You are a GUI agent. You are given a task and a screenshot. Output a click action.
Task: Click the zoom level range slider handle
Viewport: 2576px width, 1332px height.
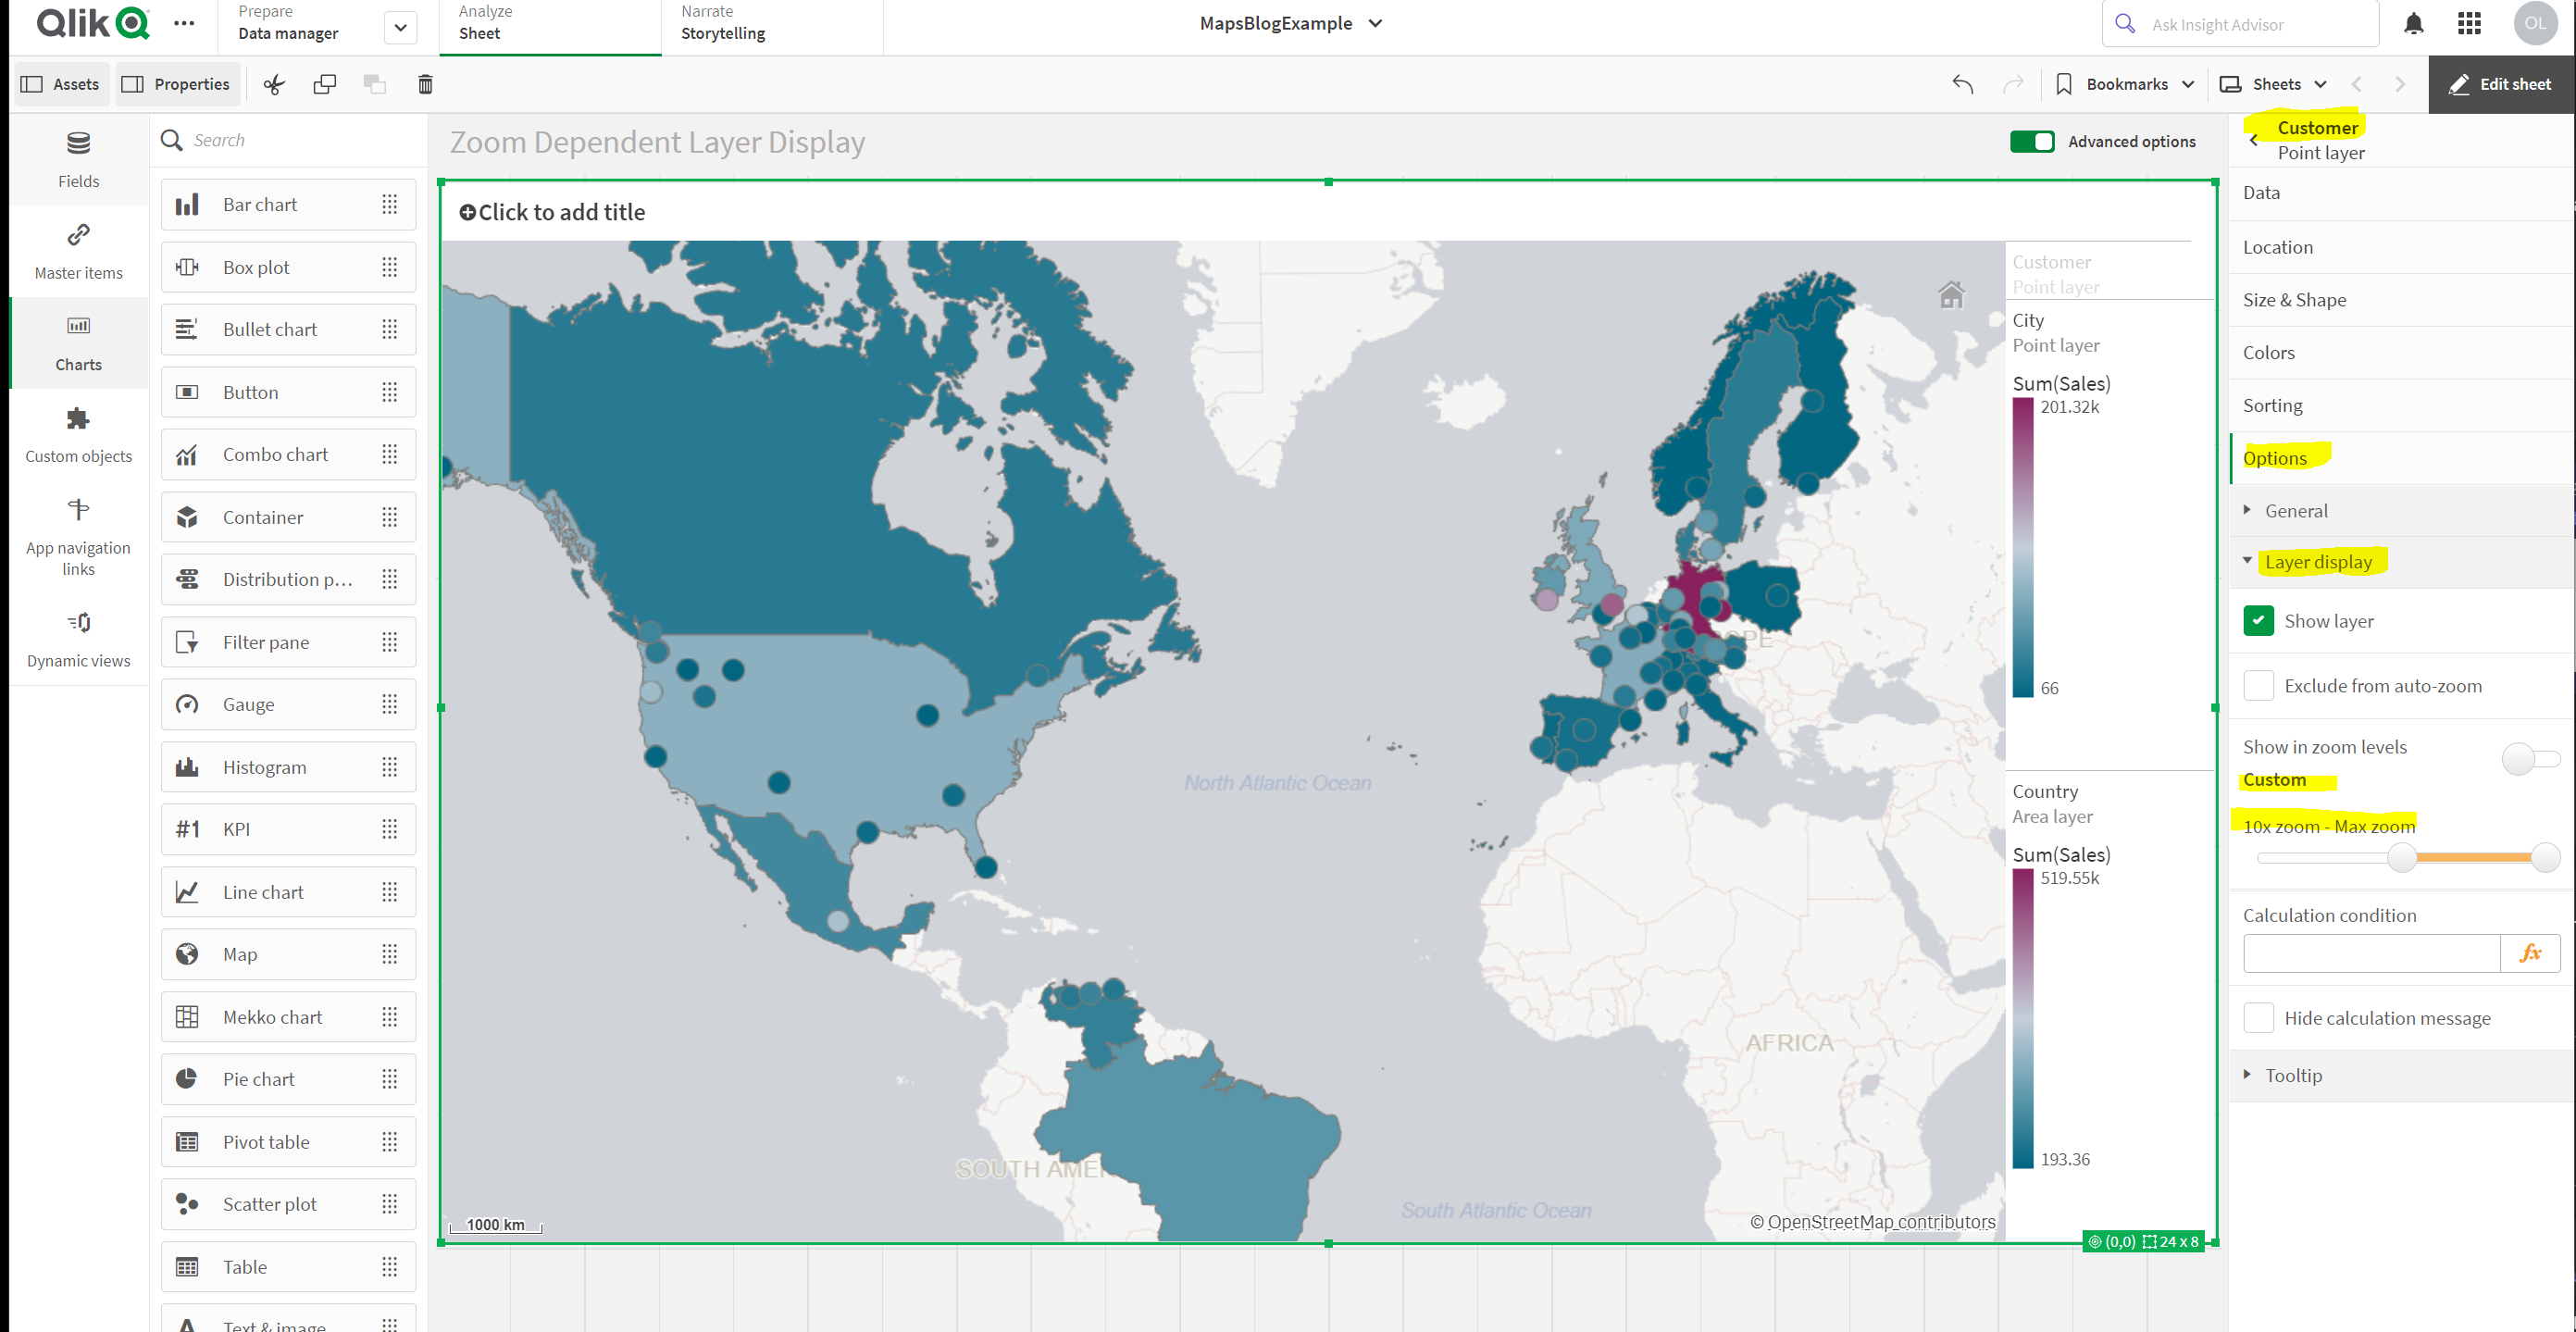(2402, 857)
